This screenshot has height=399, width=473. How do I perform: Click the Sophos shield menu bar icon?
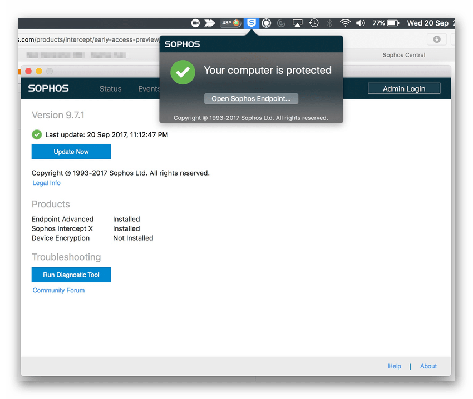pos(252,23)
